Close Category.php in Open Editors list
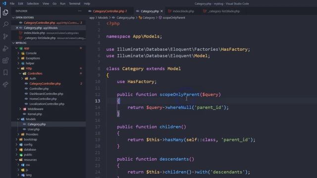This screenshot has width=317, height=178. coord(17,28)
